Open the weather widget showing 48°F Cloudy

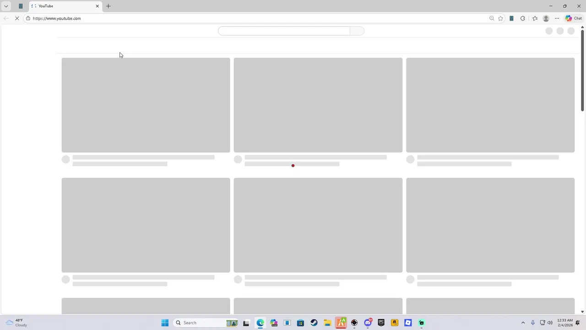(x=16, y=323)
